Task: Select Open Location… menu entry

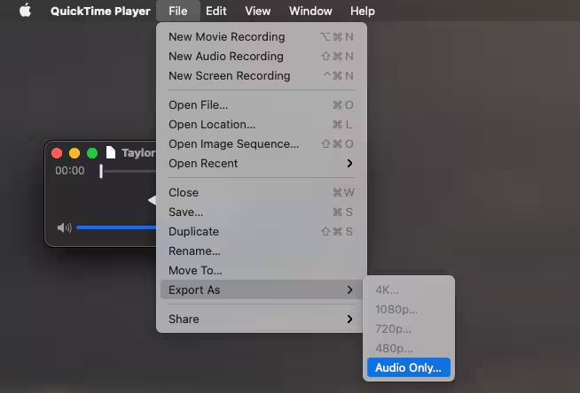Action: pyautogui.click(x=261, y=124)
